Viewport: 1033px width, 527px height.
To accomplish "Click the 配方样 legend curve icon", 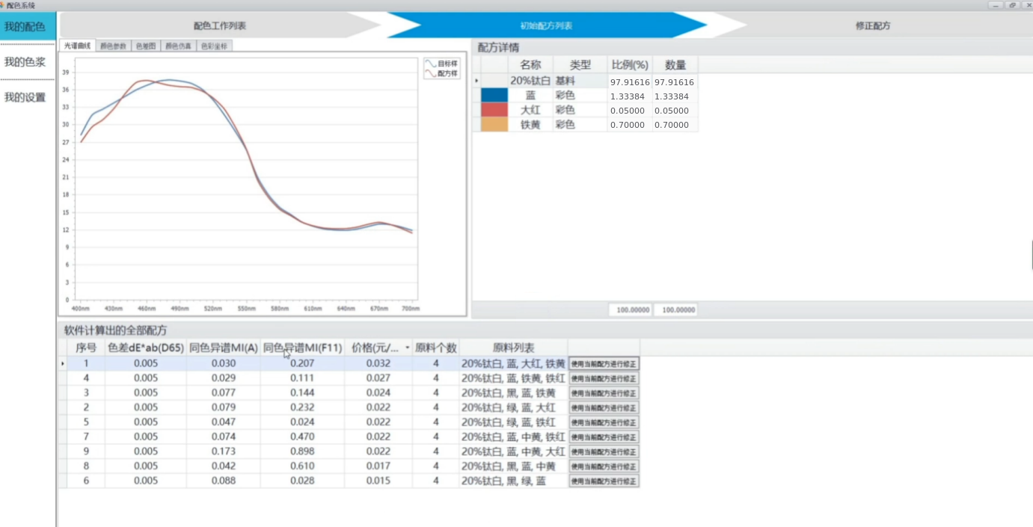I will (430, 73).
